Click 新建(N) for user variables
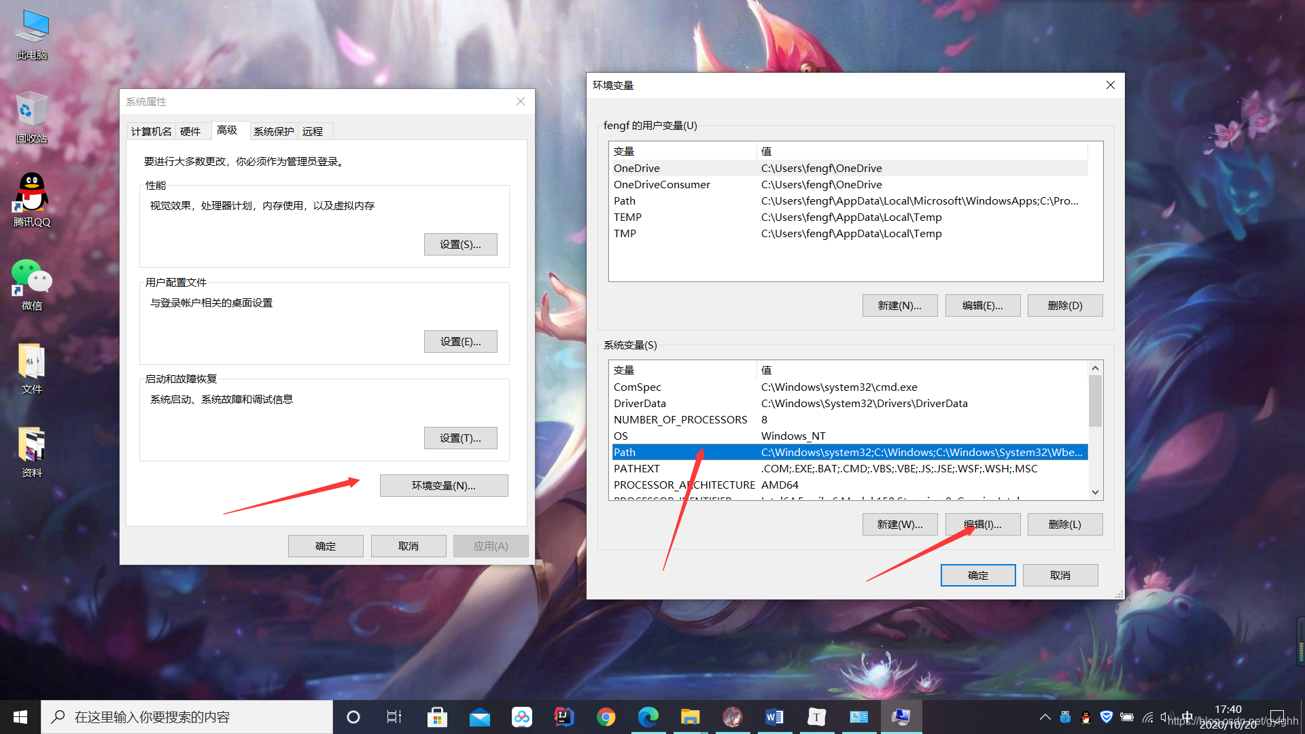 pos(900,306)
